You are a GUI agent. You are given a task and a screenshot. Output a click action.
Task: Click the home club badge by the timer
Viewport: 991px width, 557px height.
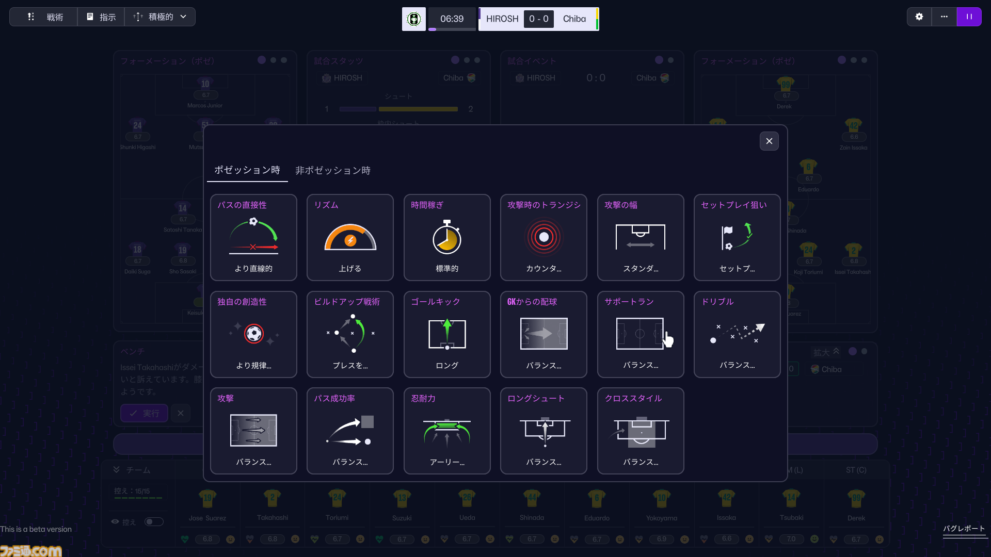coord(414,19)
